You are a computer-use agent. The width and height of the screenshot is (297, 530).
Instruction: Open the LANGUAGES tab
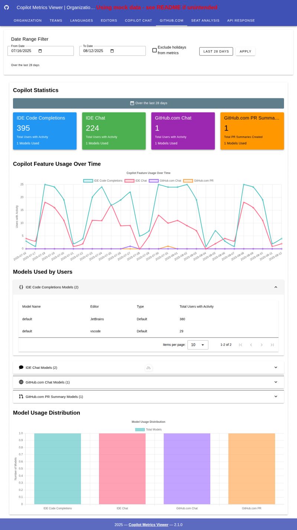point(81,20)
